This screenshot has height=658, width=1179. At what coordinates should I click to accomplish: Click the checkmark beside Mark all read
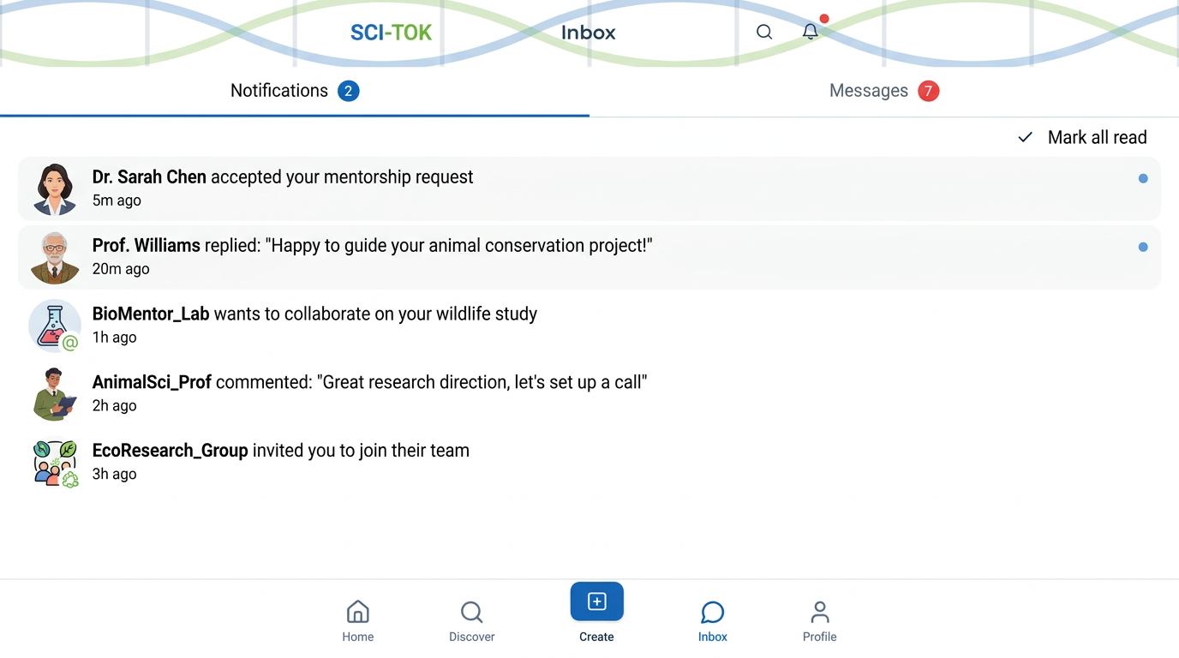pyautogui.click(x=1025, y=137)
